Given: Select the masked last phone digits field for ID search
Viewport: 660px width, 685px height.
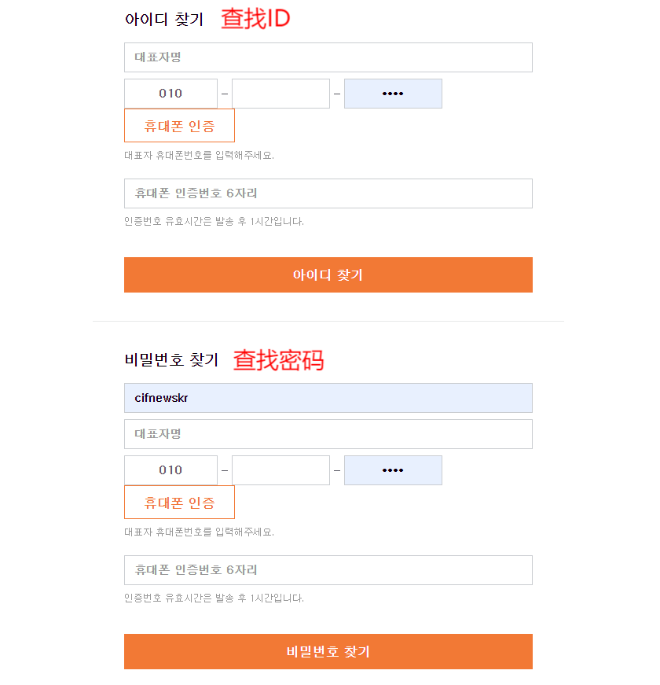Looking at the screenshot, I should tap(393, 93).
